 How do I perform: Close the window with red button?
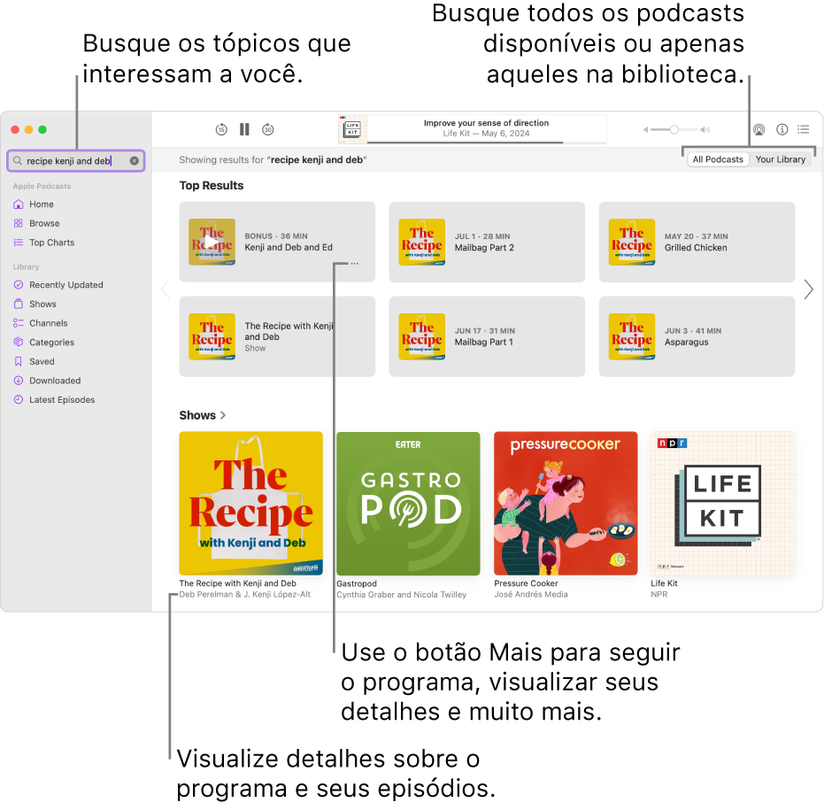point(15,129)
